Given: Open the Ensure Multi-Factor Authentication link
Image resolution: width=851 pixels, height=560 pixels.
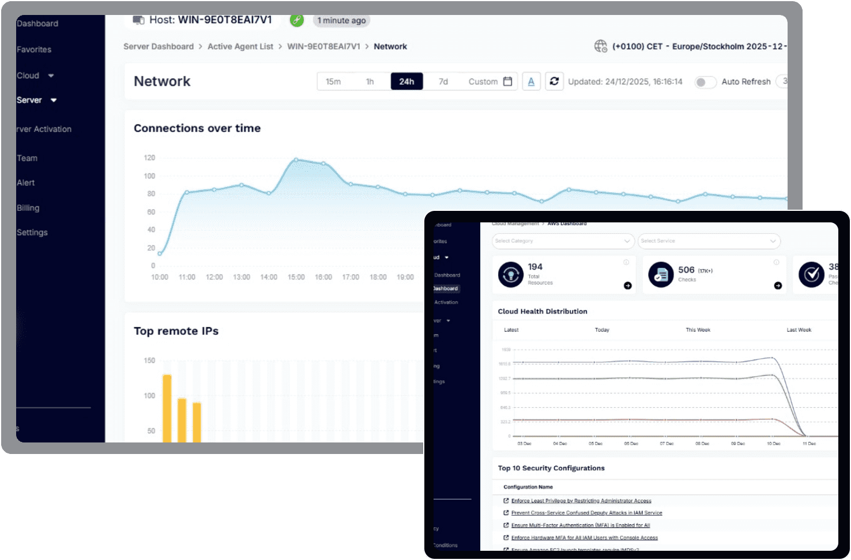Looking at the screenshot, I should tap(580, 525).
